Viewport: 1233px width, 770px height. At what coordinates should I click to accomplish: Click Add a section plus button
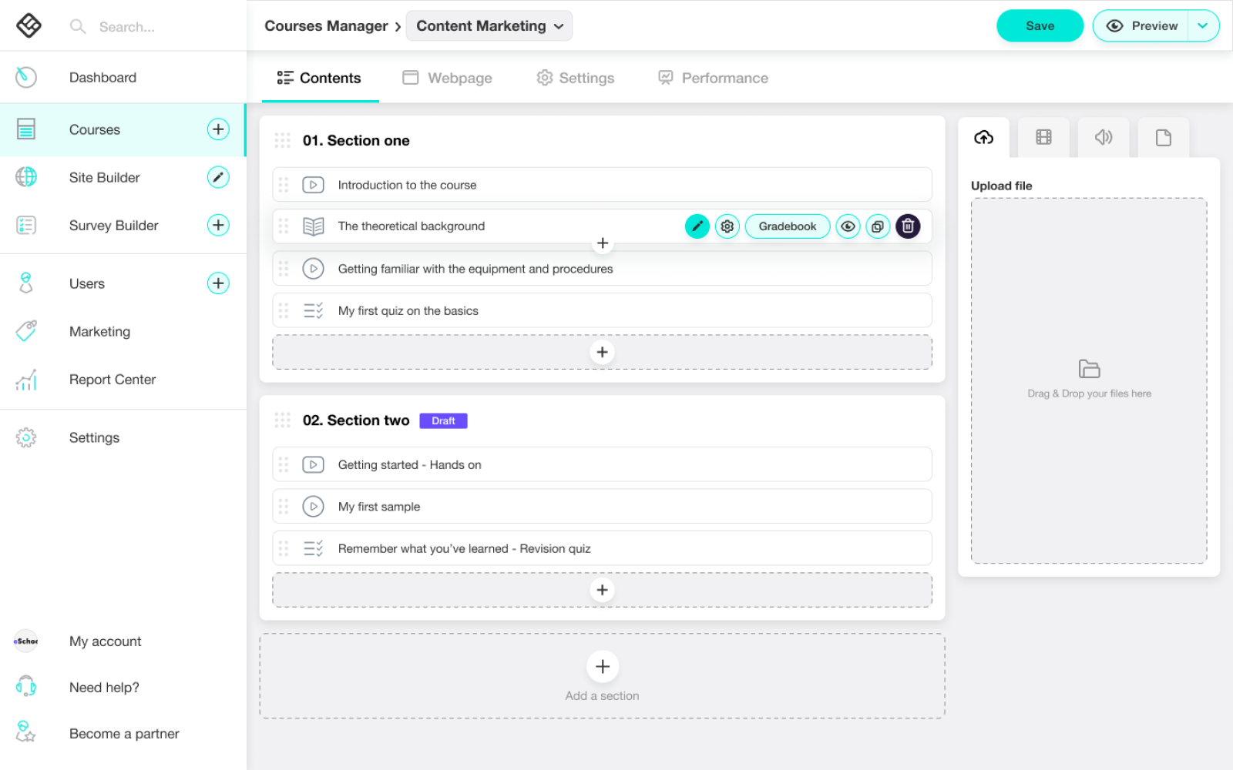603,667
